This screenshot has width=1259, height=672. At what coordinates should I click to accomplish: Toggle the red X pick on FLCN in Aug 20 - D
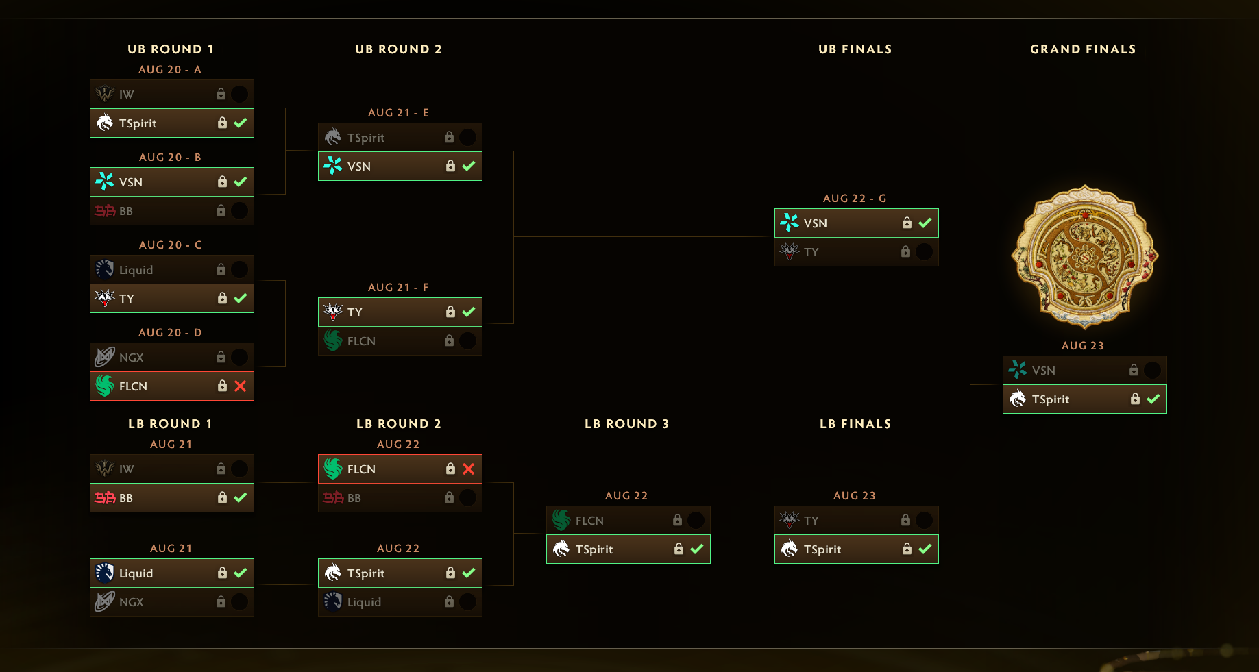pyautogui.click(x=240, y=386)
